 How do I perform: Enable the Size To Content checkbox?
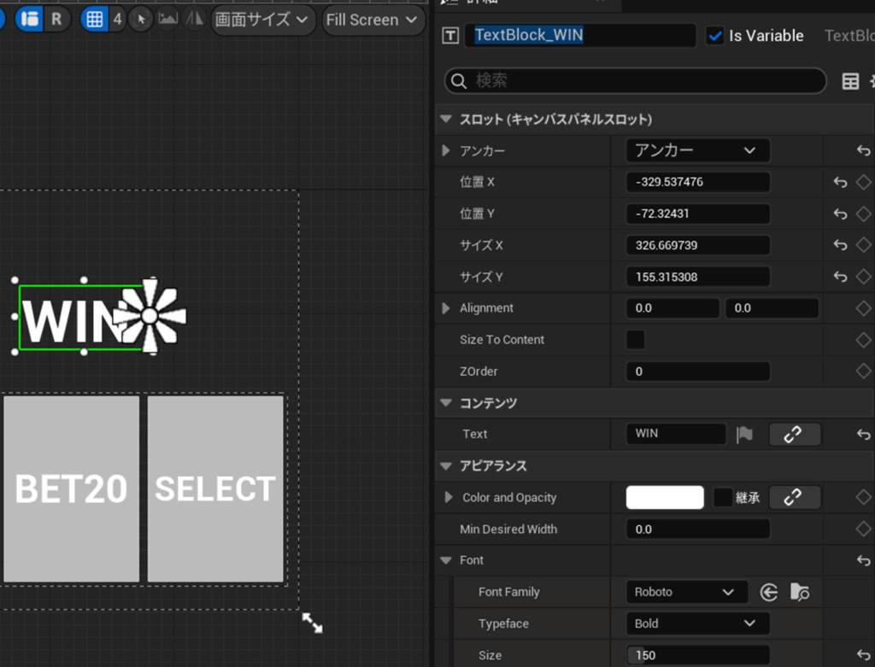pos(636,340)
